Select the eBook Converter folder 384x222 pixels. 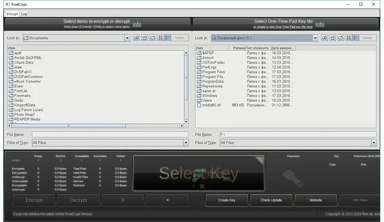click(x=25, y=82)
